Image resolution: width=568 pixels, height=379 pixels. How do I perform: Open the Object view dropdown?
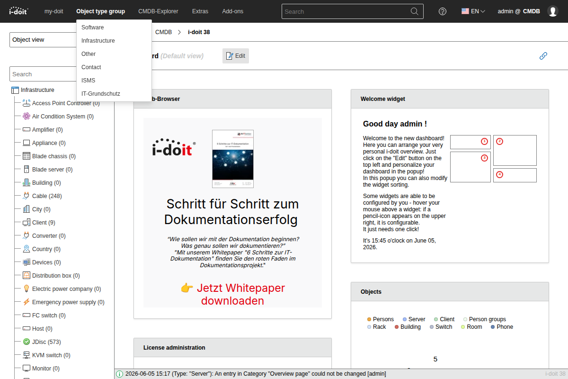pyautogui.click(x=43, y=40)
